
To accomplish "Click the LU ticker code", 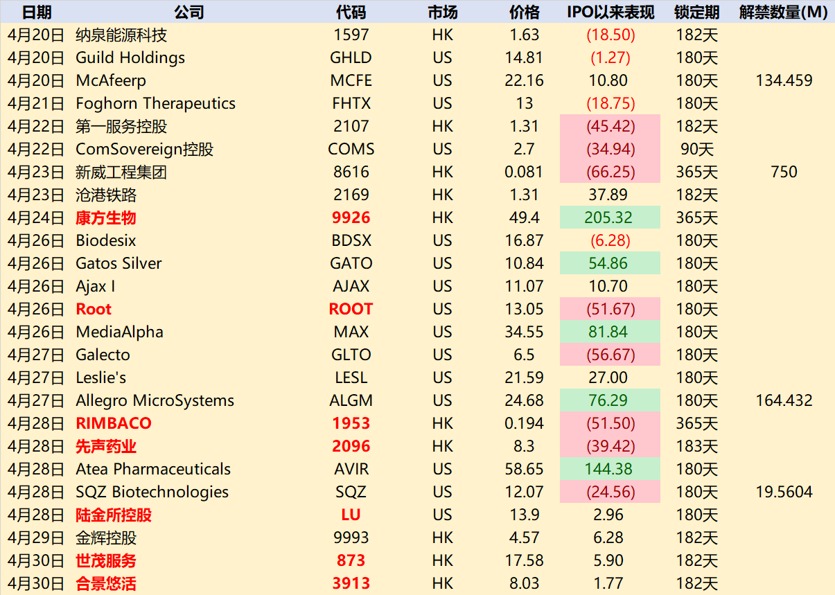I will pyautogui.click(x=351, y=515).
